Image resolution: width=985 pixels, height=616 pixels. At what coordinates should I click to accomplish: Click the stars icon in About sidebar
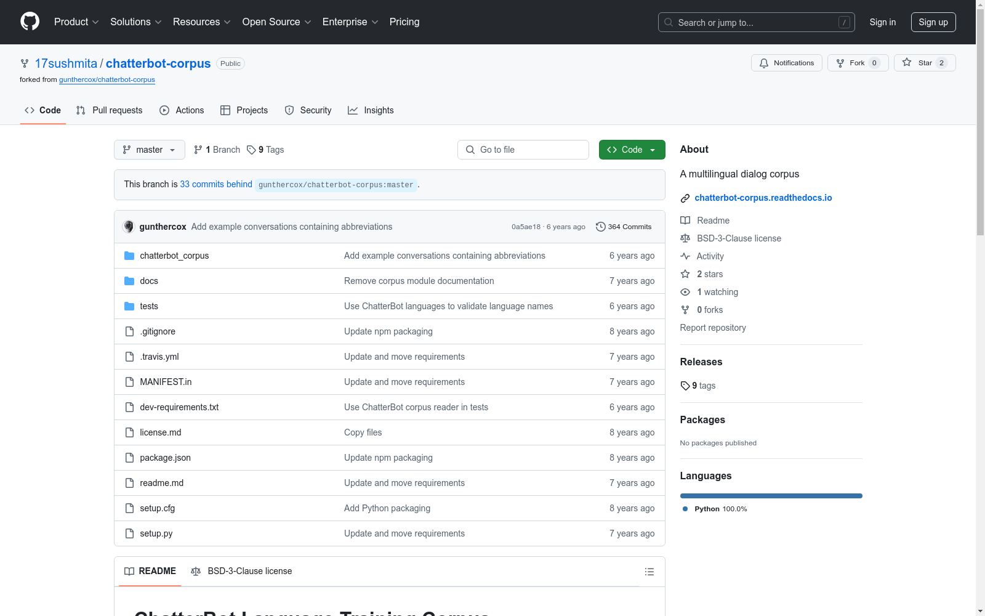[685, 274]
